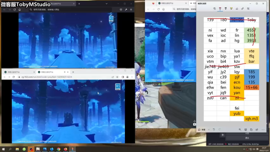Bookmark page with star icon in Chrome
270x152 pixels.
[117, 77]
